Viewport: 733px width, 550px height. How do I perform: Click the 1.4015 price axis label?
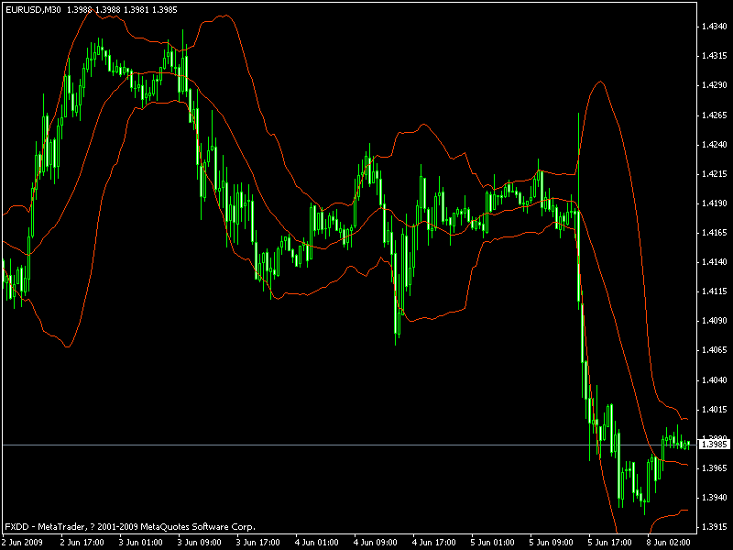(715, 409)
